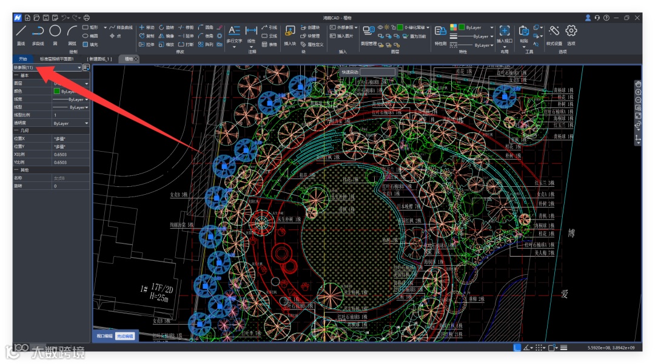
Task: Open the 图层 layer property dropdown
Action: point(70,83)
